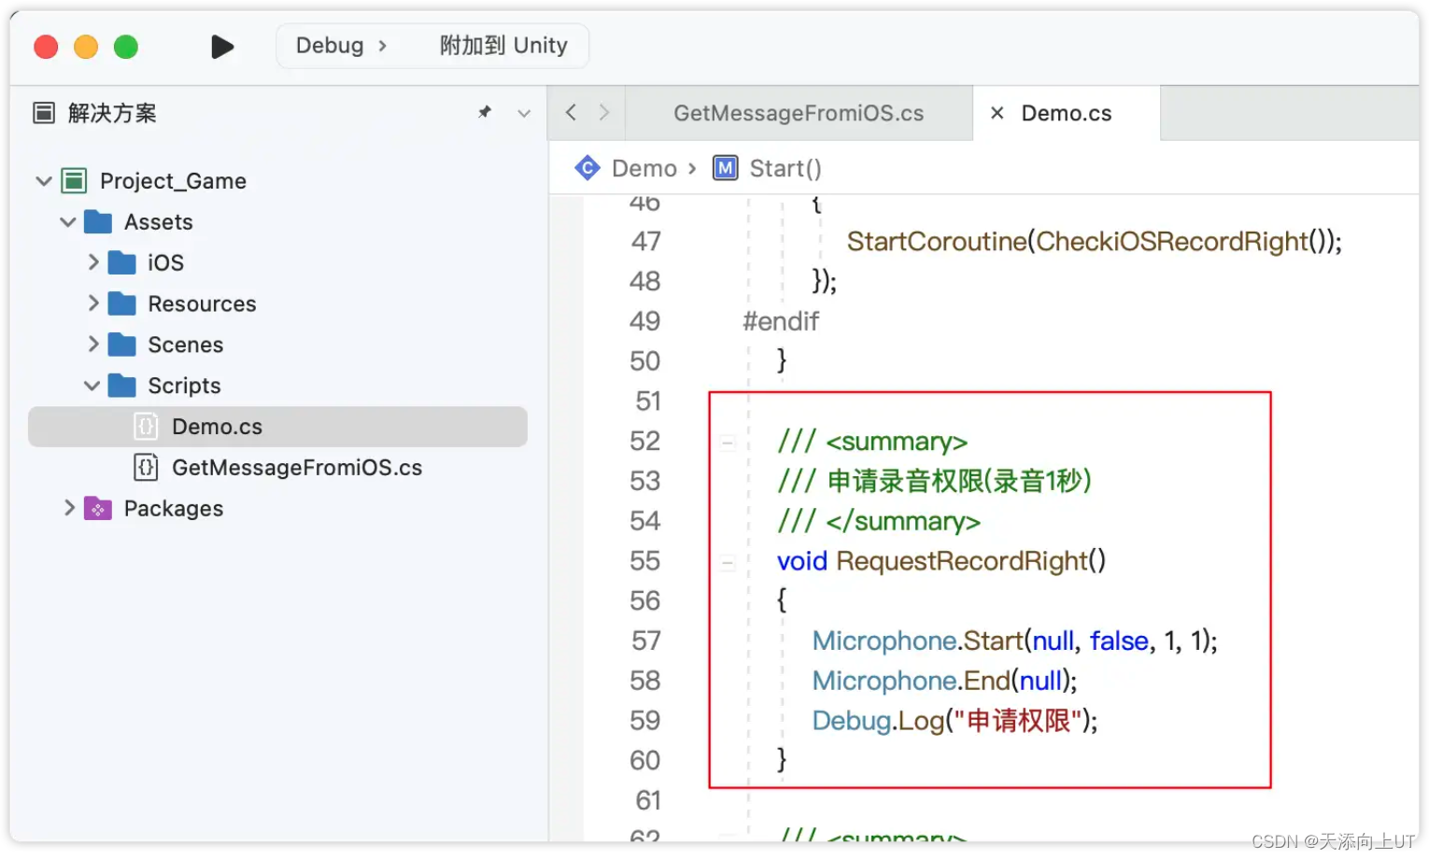Open the Start() member breadcrumb
1429x859 pixels.
pos(785,168)
